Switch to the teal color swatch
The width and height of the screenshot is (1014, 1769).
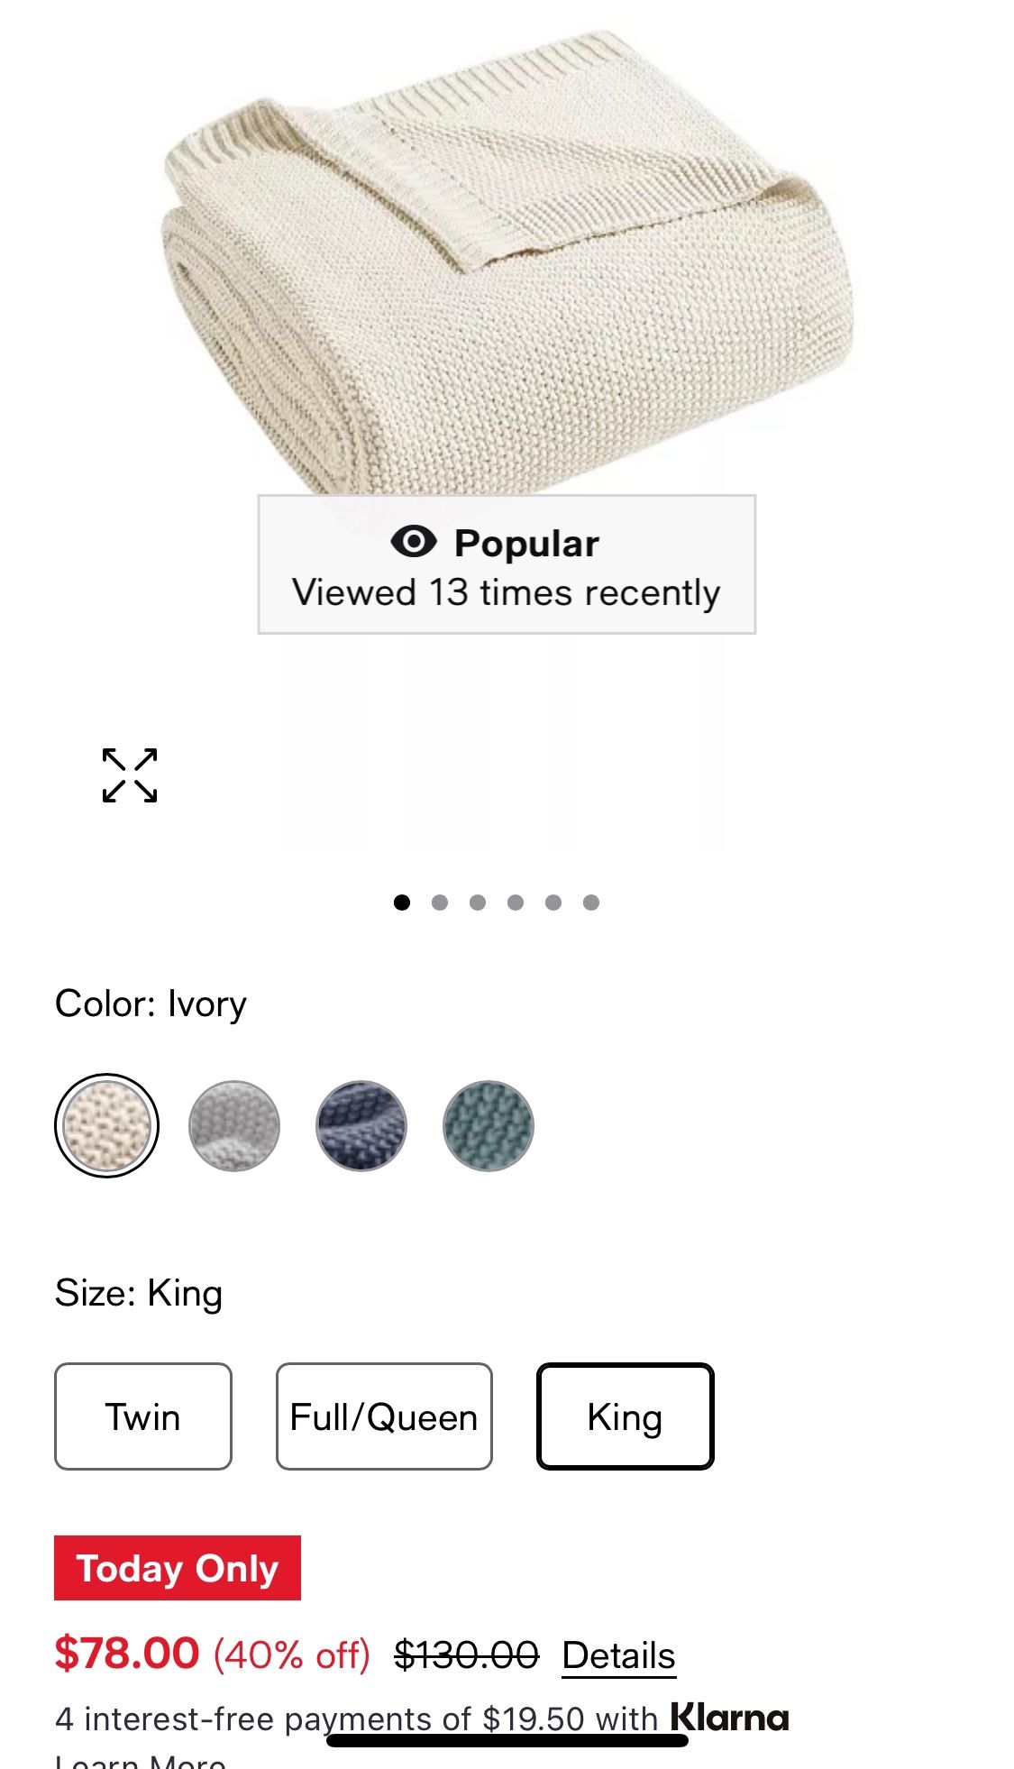[489, 1125]
